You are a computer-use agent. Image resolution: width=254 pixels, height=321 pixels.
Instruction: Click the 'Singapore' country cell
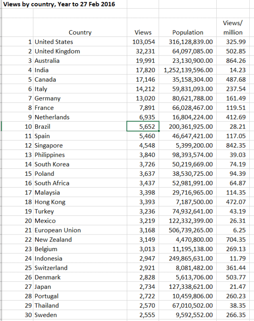coord(48,146)
